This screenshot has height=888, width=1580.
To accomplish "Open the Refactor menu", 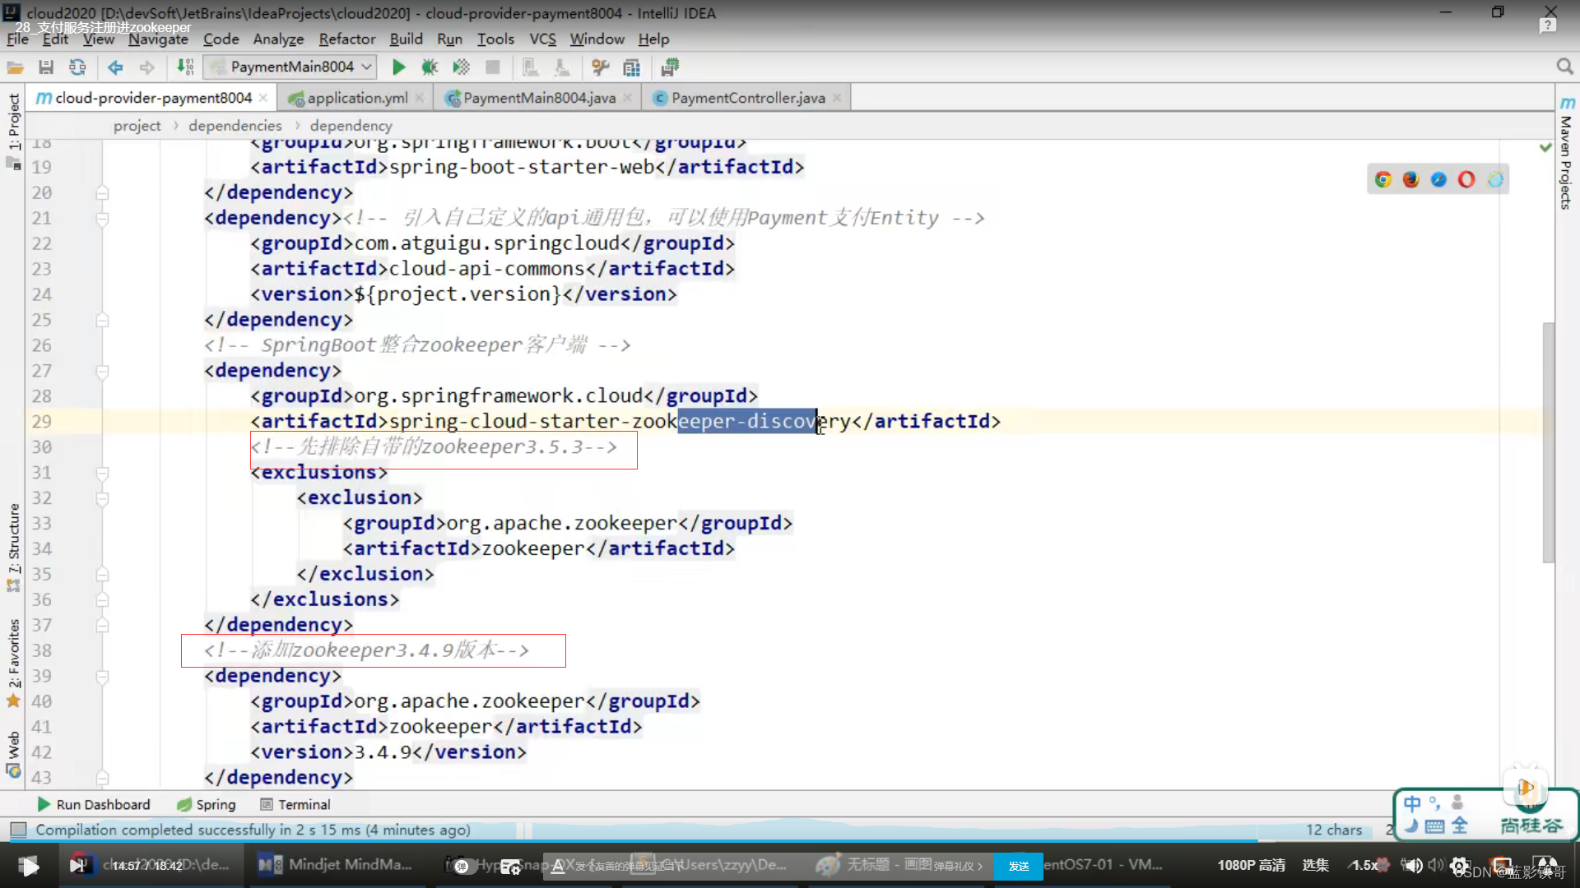I will pyautogui.click(x=346, y=39).
